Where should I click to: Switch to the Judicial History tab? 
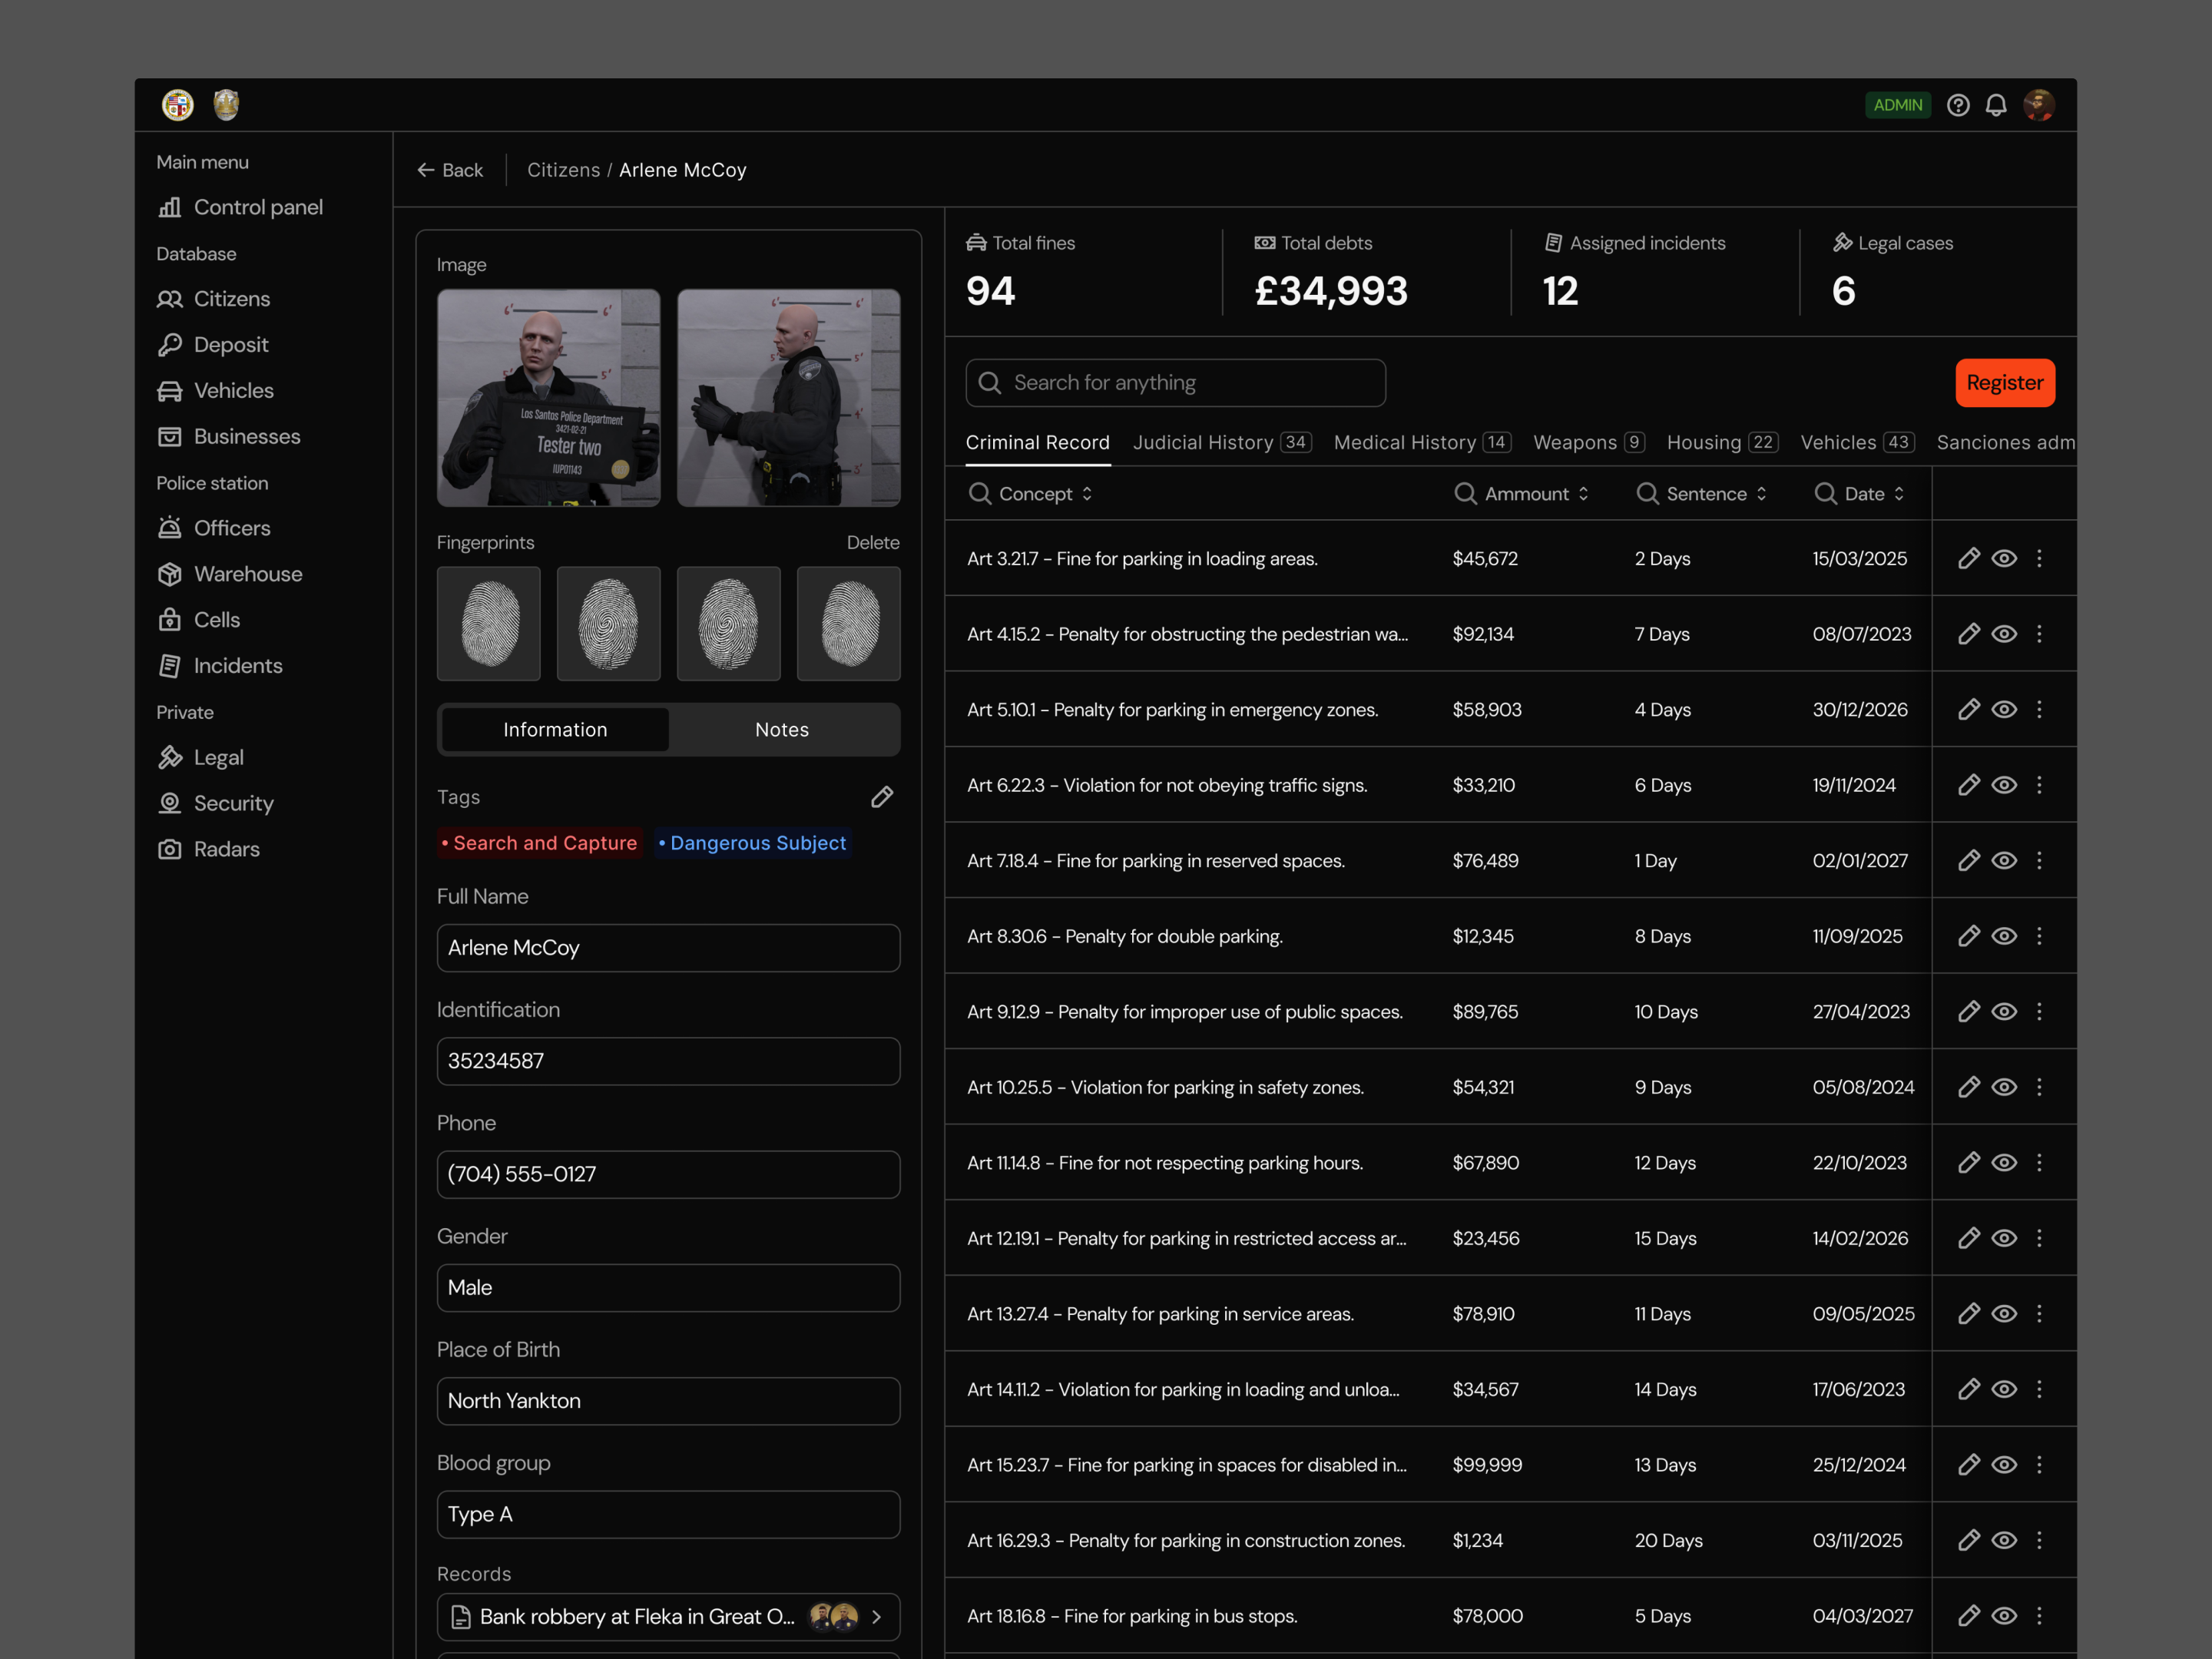[1222, 442]
